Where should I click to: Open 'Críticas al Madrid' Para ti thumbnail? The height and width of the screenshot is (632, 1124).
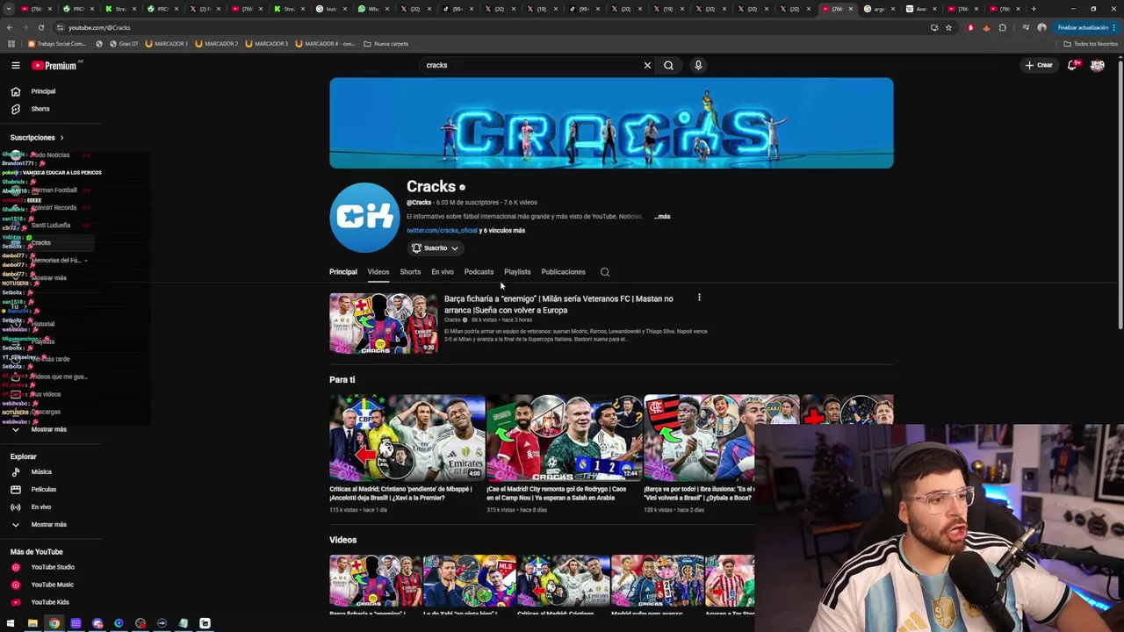click(407, 437)
